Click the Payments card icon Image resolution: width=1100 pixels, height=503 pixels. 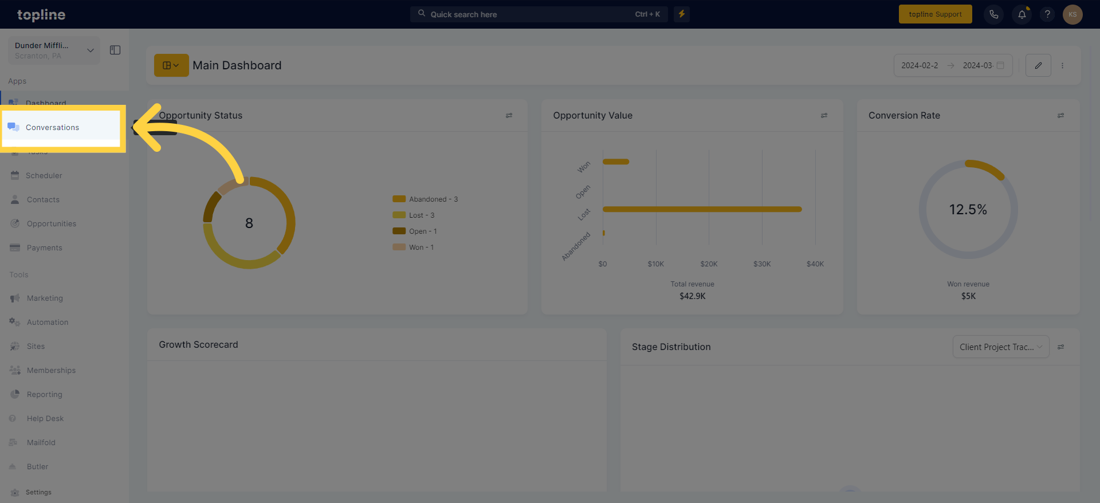click(x=15, y=247)
